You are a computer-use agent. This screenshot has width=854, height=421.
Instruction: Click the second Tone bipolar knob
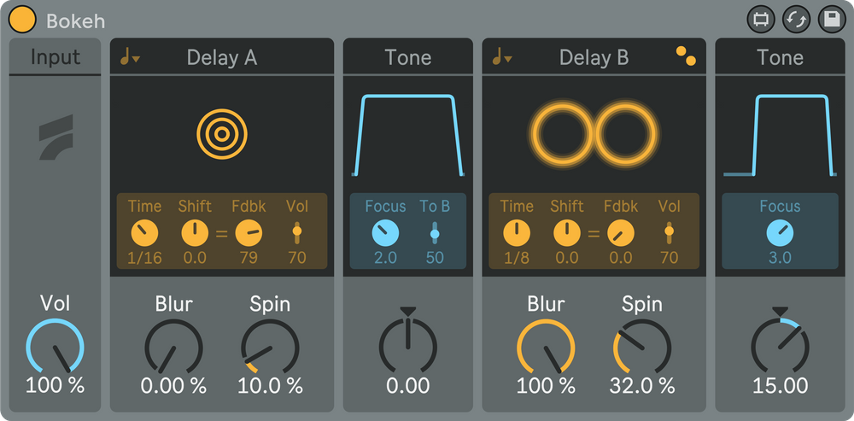780,348
